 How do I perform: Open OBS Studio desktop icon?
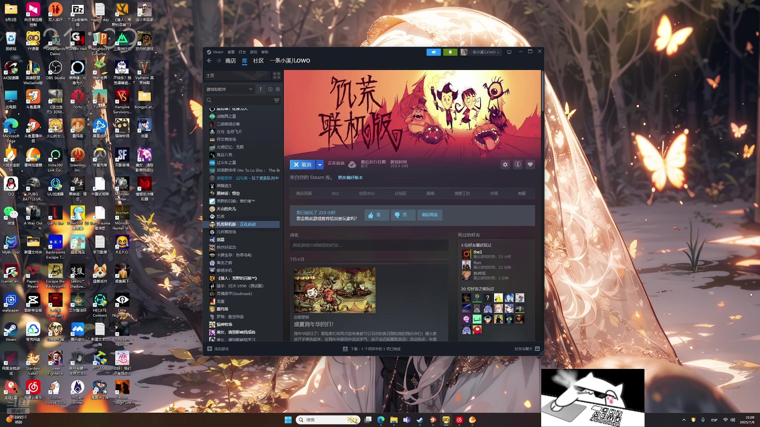click(x=55, y=70)
